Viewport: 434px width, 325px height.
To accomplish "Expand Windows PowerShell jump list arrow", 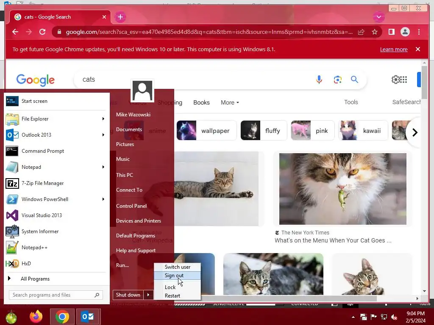I will tap(103, 199).
